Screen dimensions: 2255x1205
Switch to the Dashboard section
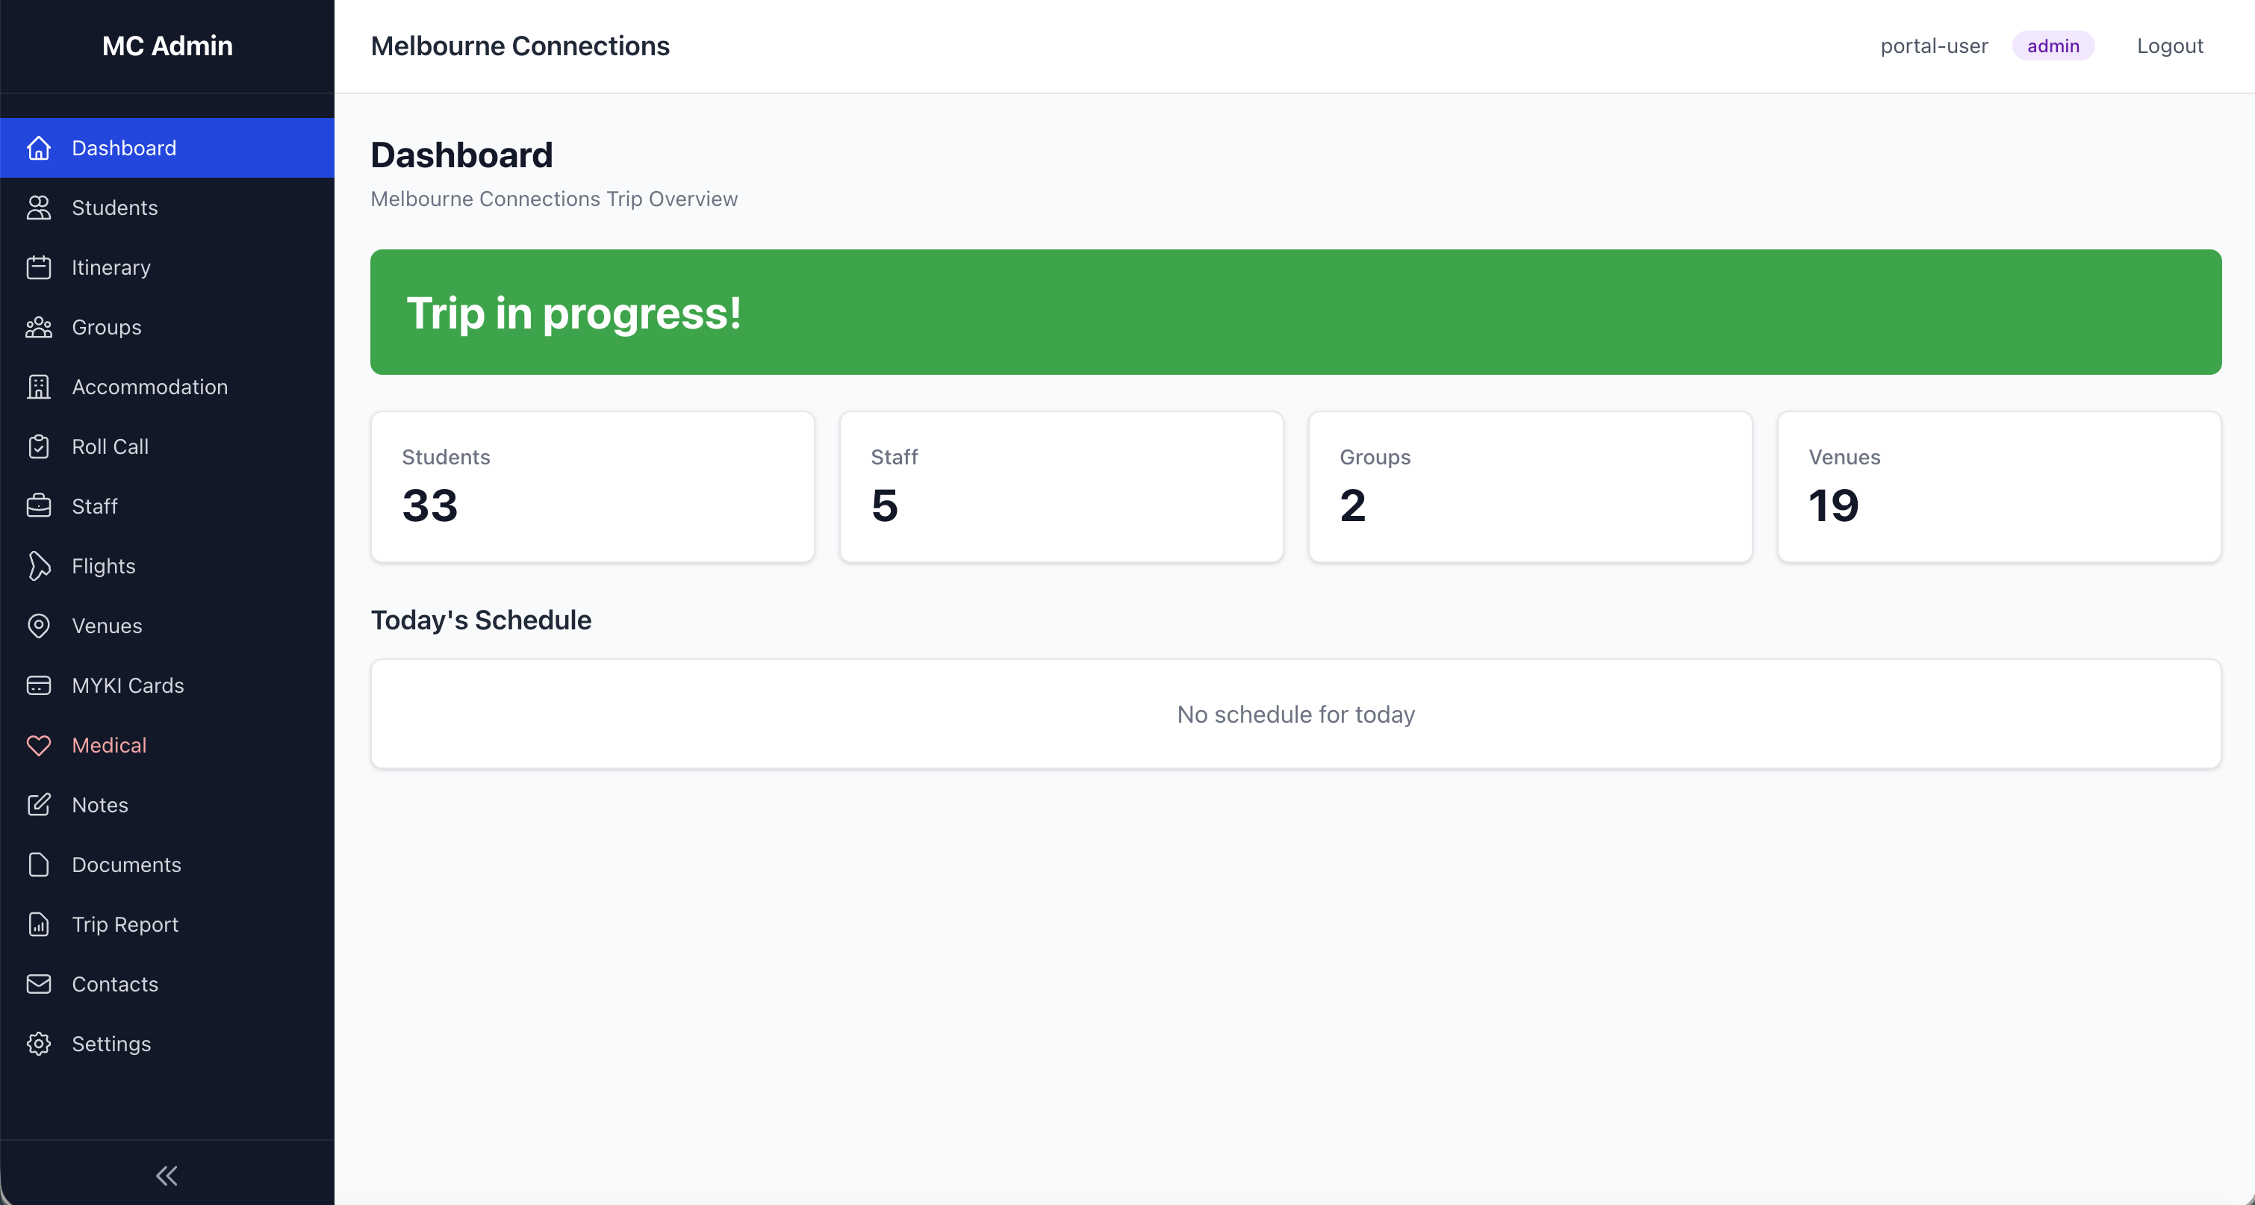[x=122, y=148]
